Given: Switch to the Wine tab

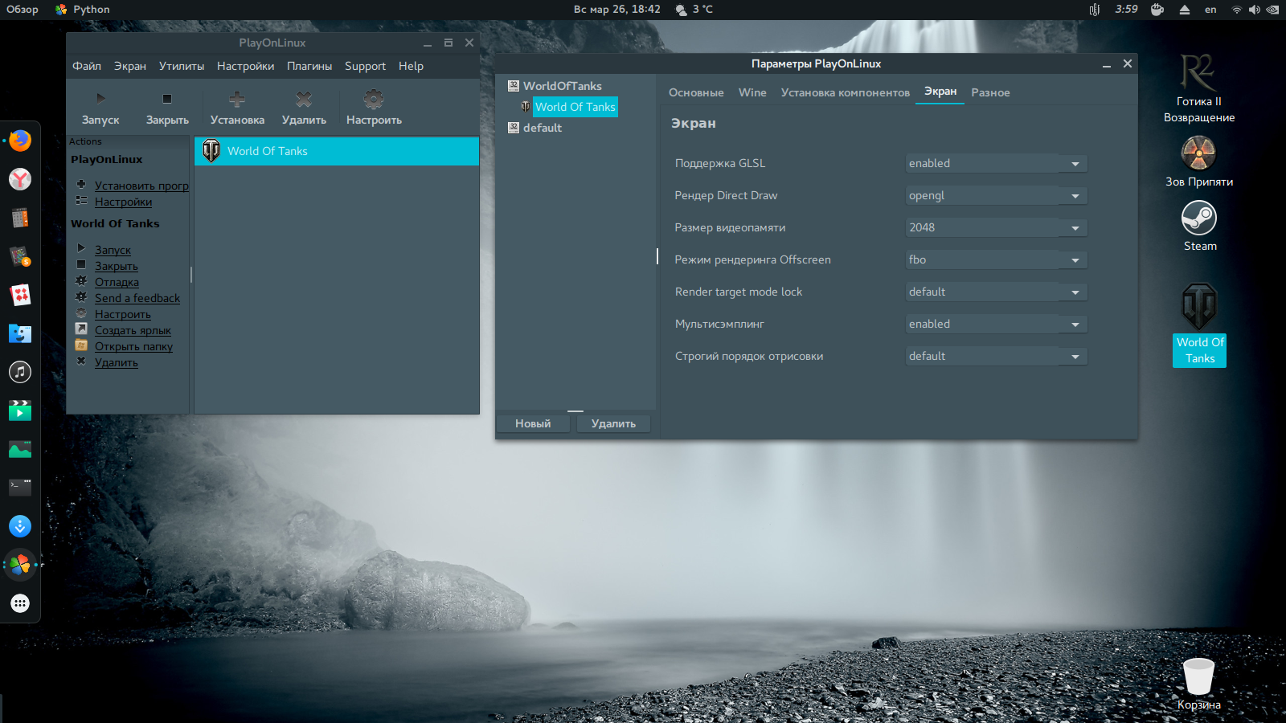Looking at the screenshot, I should point(752,92).
